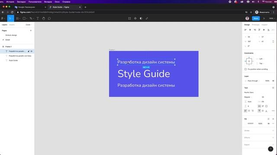Screen dimensions: 277x155
Task: Enable Fix position when scrolling checkbox
Action: [245, 69]
